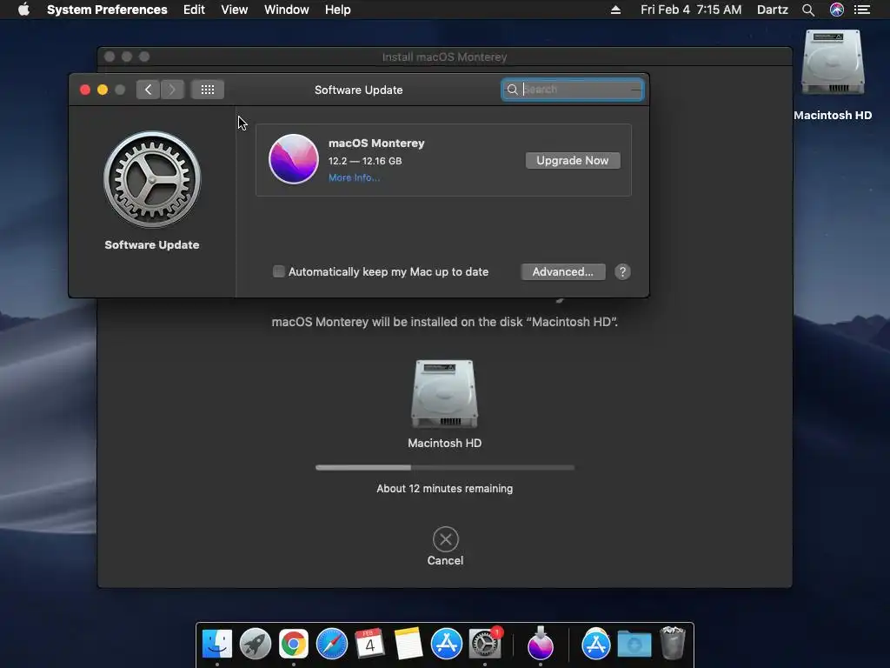
Task: Open Spotlight search magnifier
Action: pos(807,10)
